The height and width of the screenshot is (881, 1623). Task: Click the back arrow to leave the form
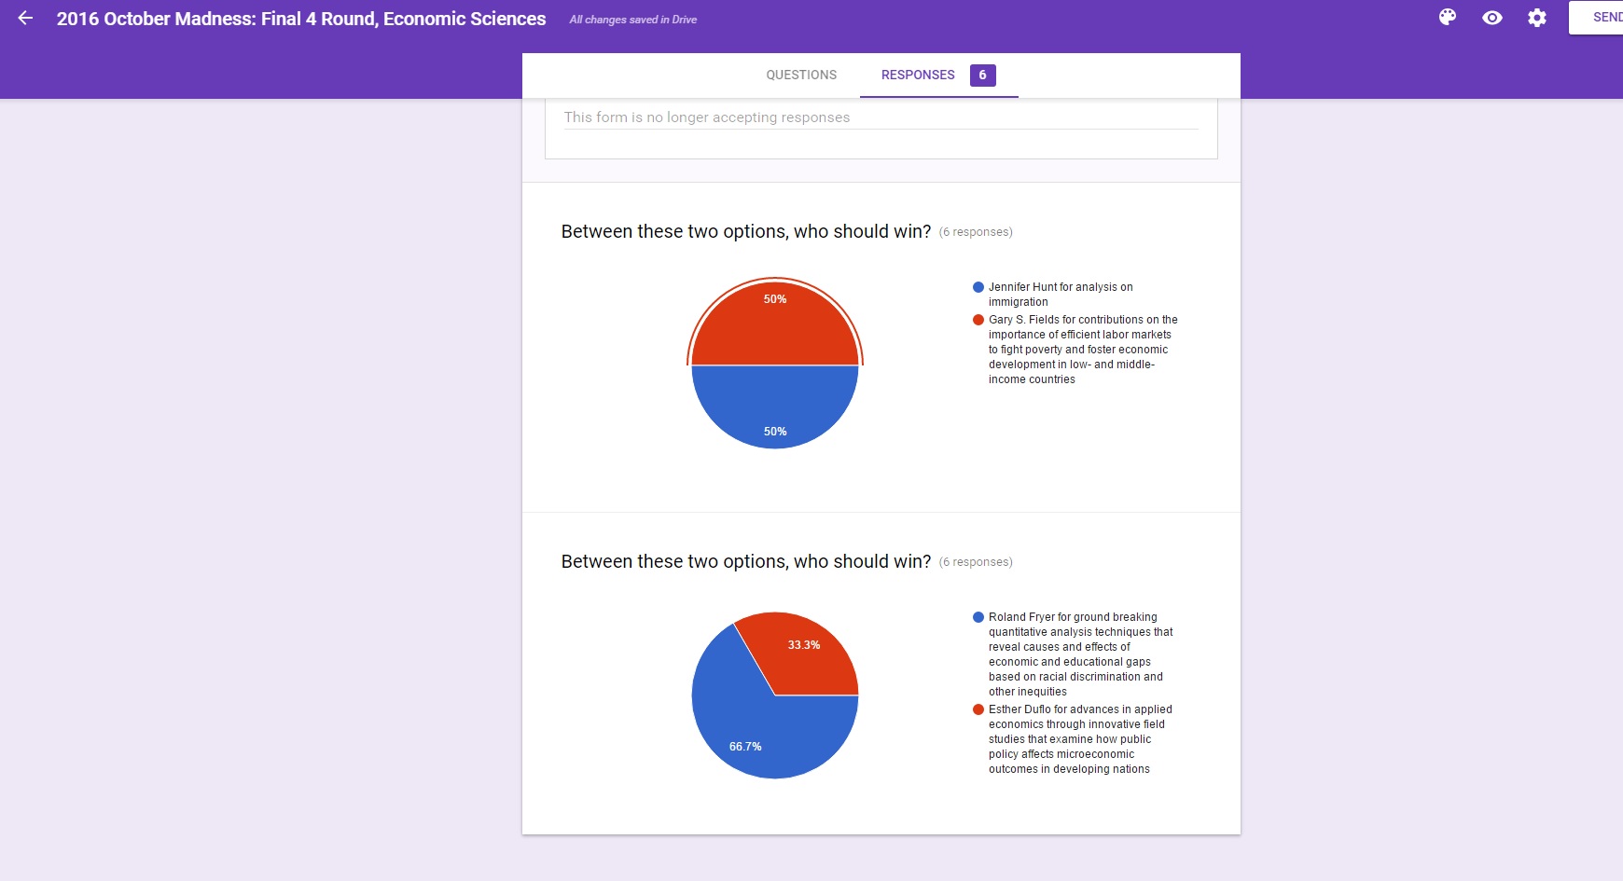click(x=25, y=18)
